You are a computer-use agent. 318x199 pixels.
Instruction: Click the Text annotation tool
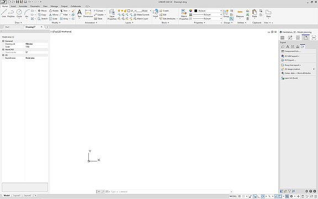[79, 13]
